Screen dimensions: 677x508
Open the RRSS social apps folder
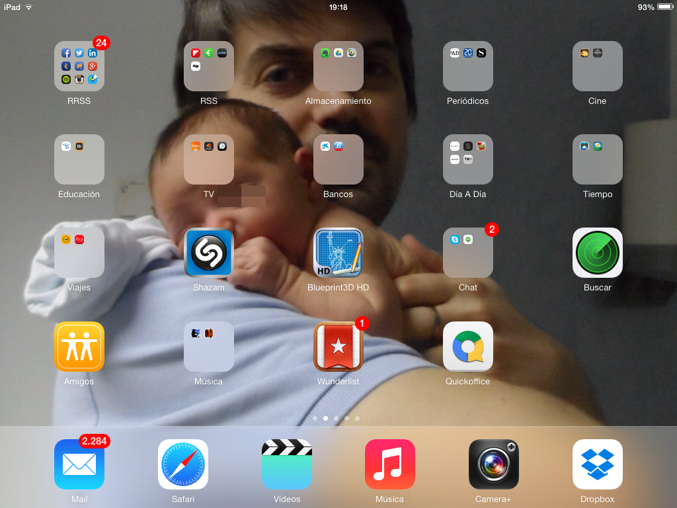tap(79, 66)
